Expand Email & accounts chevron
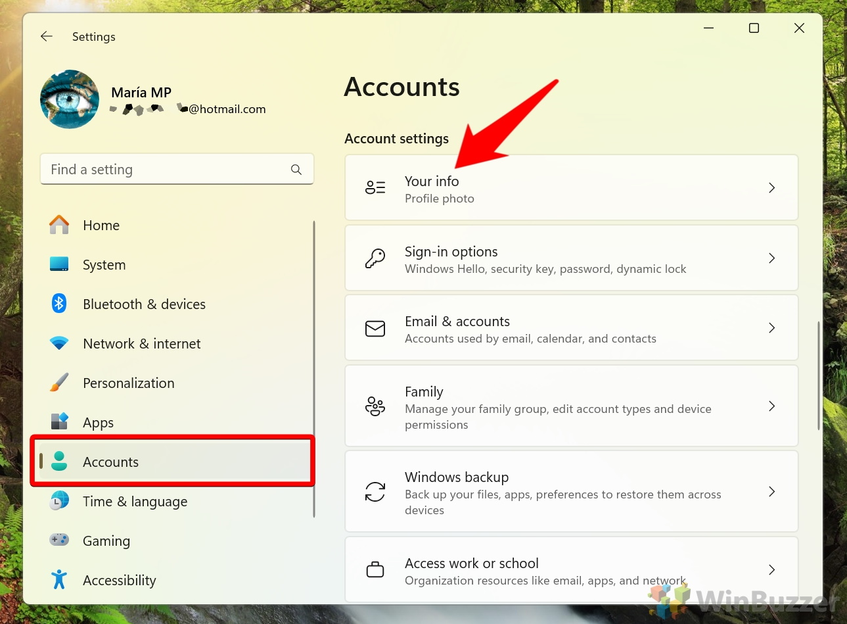847x624 pixels. (772, 327)
